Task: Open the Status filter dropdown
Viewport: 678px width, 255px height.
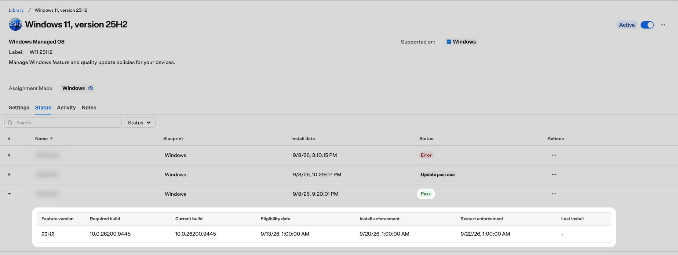Action: coord(140,123)
